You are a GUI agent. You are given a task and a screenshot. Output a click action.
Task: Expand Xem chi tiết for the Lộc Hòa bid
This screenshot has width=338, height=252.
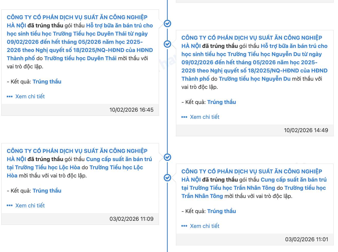[x=30, y=206]
